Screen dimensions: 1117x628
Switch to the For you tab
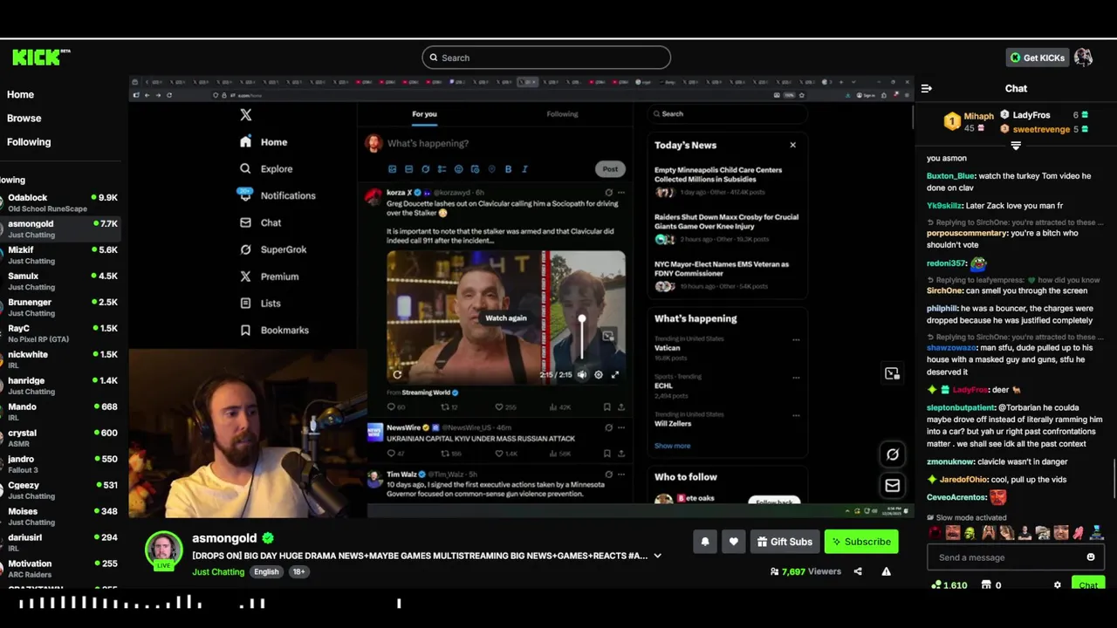(424, 114)
